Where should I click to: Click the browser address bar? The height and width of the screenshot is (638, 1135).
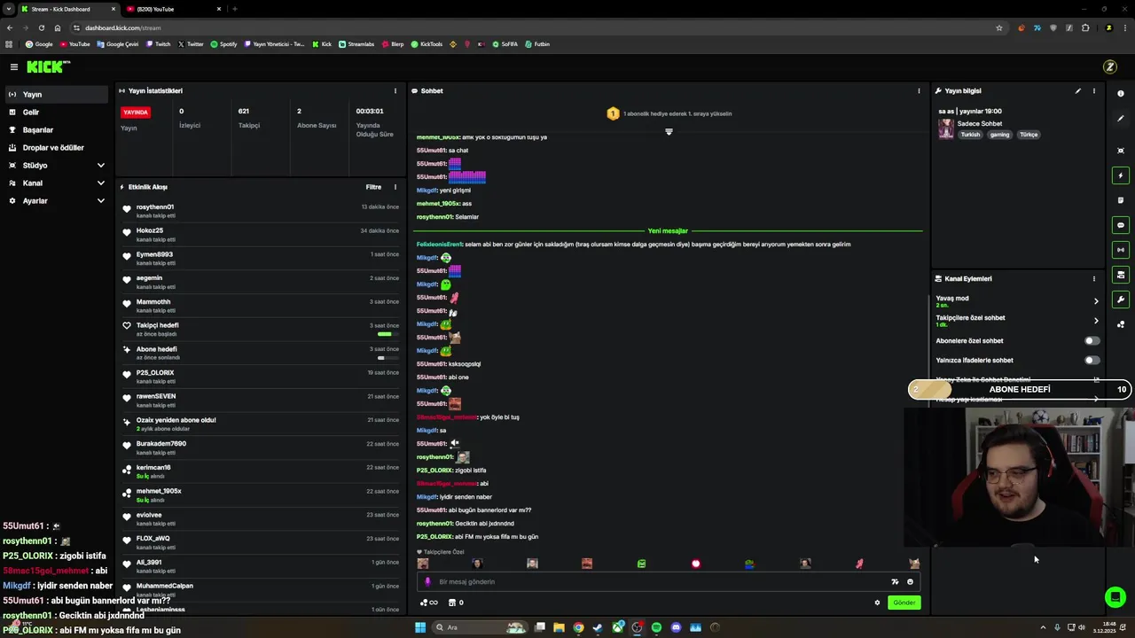532,27
